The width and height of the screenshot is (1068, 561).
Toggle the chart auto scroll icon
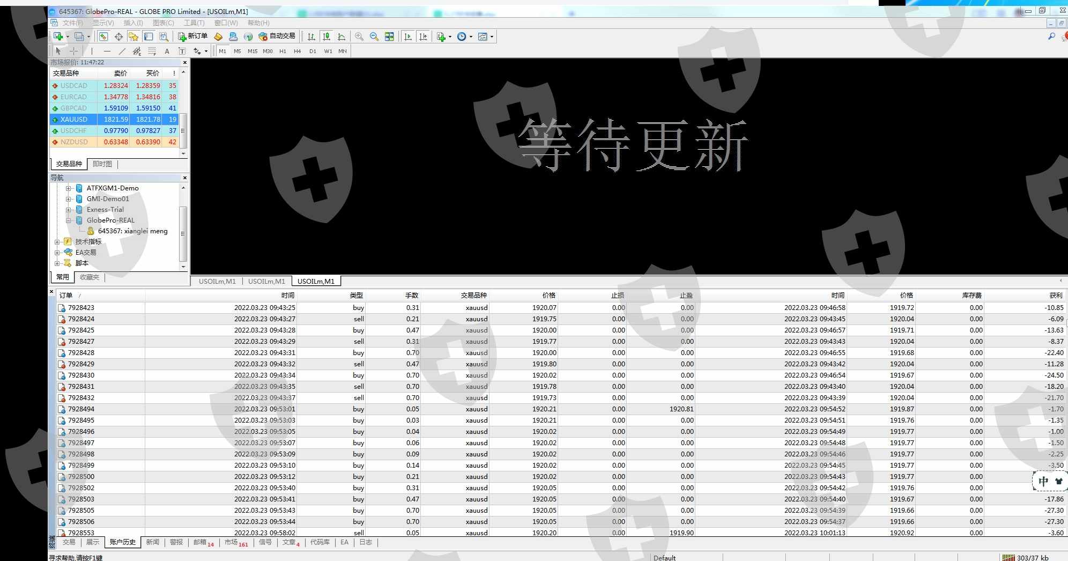pos(408,36)
